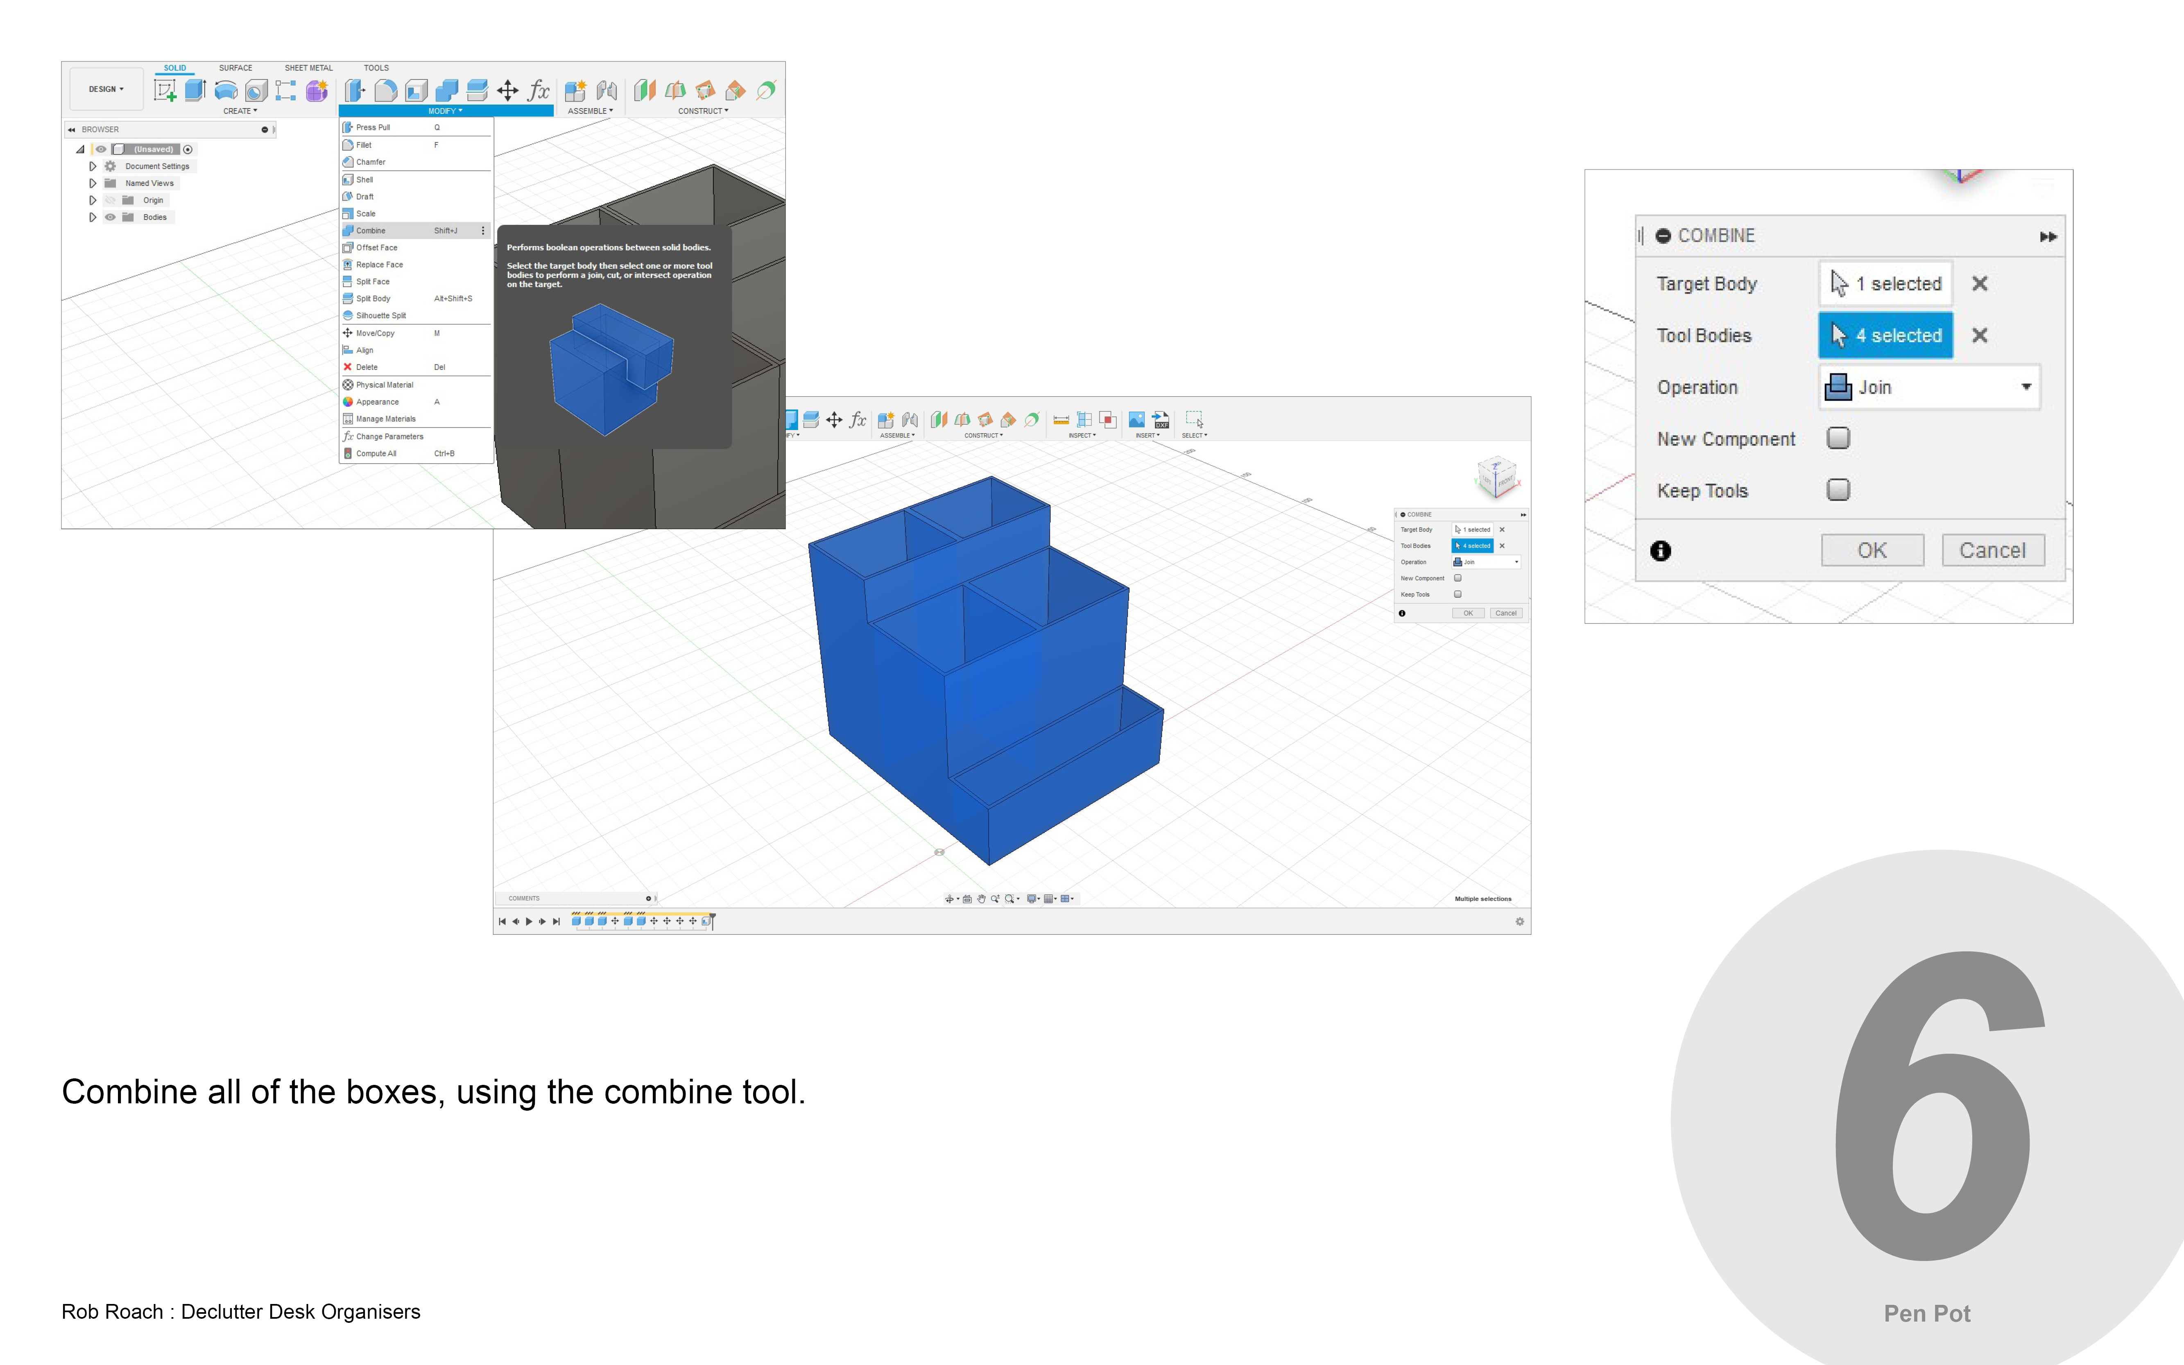Enable the New Component checkbox
The image size is (2184, 1365).
pyautogui.click(x=1838, y=438)
